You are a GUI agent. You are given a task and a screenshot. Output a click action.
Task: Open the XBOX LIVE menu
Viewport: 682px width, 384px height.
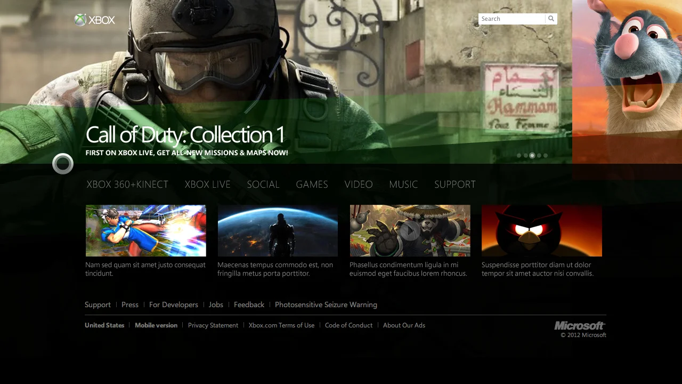coord(208,185)
